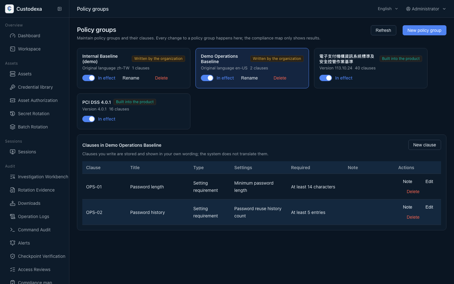The height and width of the screenshot is (284, 454).
Task: Click the Administrator user avatar icon
Action: [408, 9]
